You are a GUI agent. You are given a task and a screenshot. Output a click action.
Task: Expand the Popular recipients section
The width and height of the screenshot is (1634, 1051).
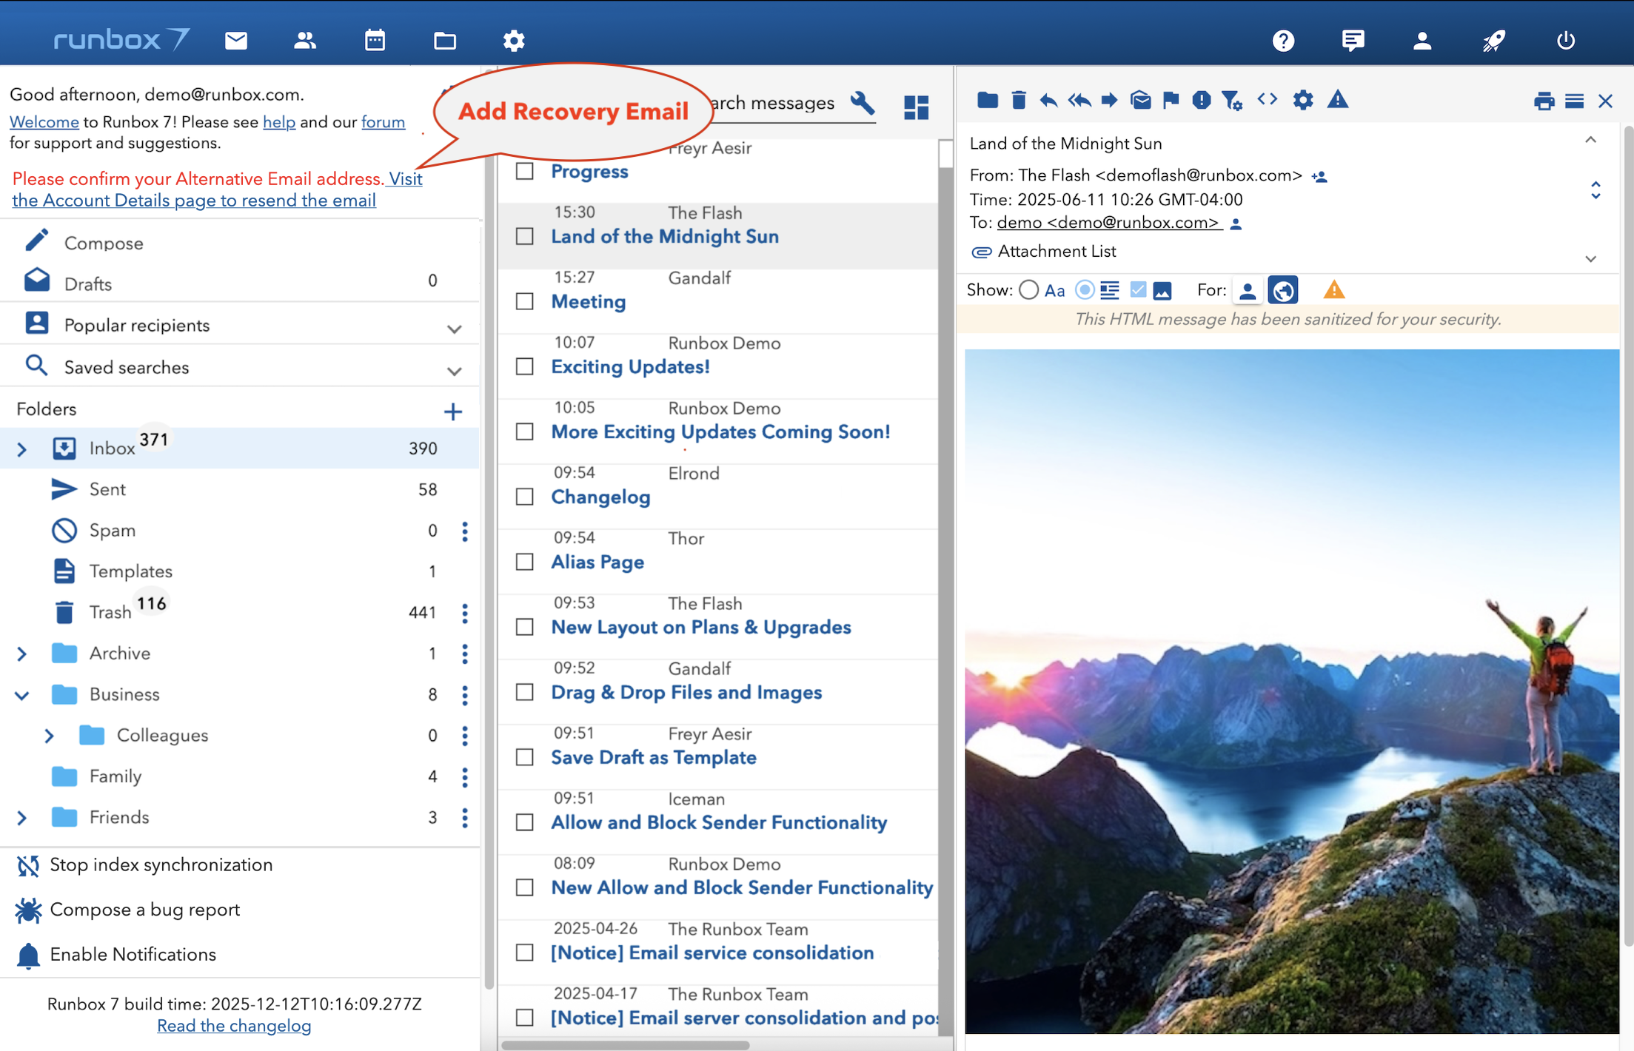(454, 328)
